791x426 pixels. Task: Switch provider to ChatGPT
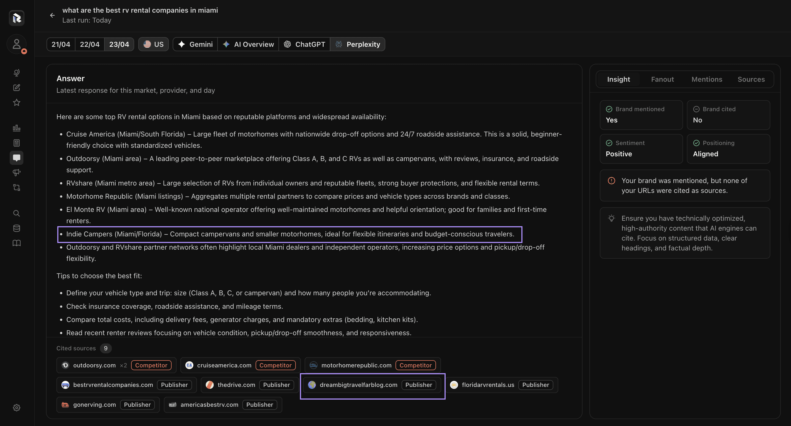coord(304,44)
